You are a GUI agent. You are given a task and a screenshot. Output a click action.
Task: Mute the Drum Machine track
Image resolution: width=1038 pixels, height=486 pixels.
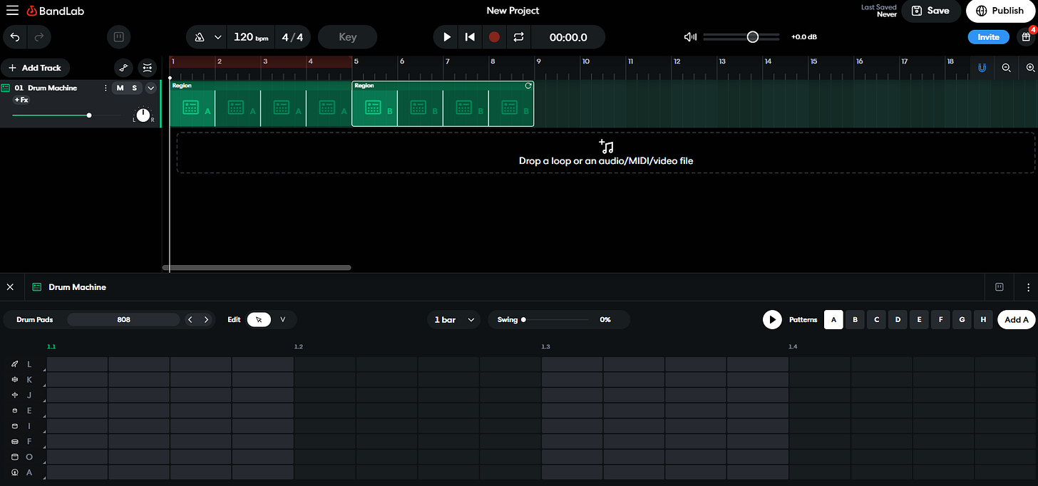click(119, 88)
